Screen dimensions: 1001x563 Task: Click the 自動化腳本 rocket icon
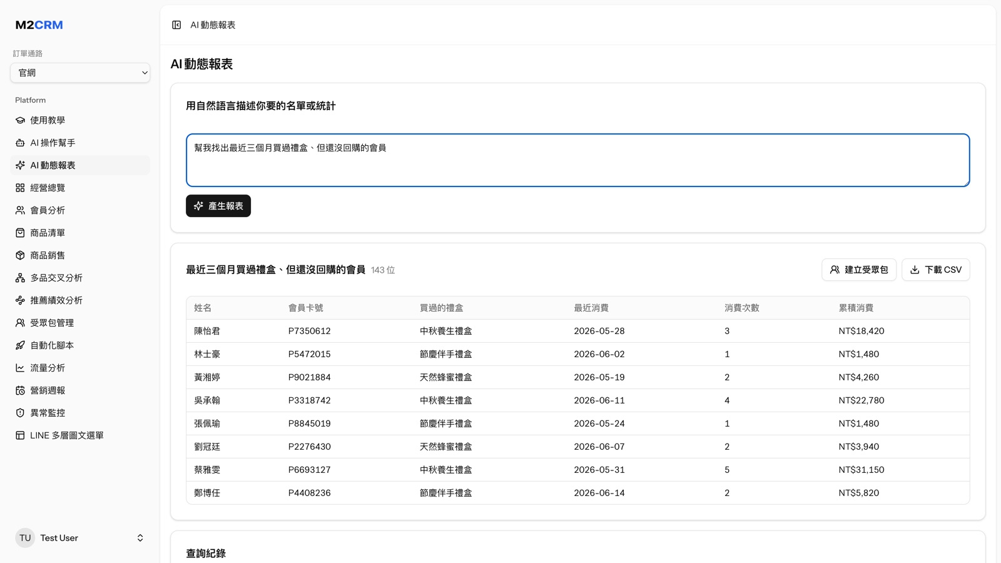click(20, 345)
